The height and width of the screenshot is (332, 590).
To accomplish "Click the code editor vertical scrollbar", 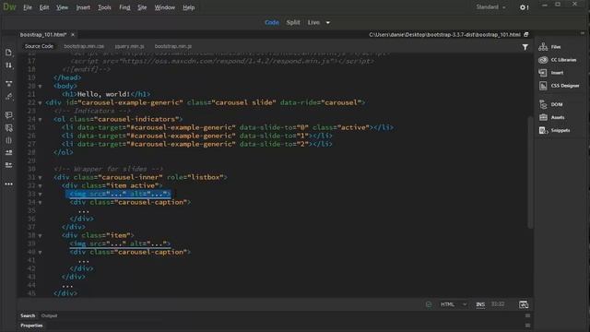I will click(x=530, y=172).
